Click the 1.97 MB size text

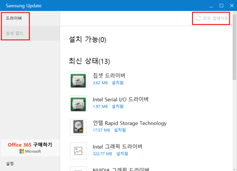point(100,107)
